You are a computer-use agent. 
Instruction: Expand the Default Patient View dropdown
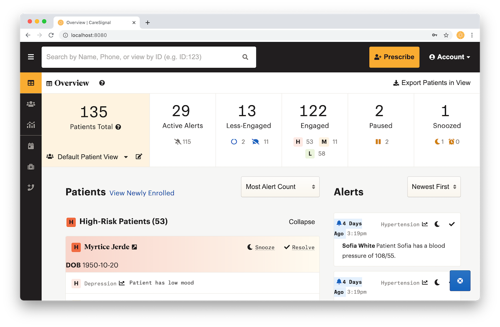pyautogui.click(x=126, y=157)
